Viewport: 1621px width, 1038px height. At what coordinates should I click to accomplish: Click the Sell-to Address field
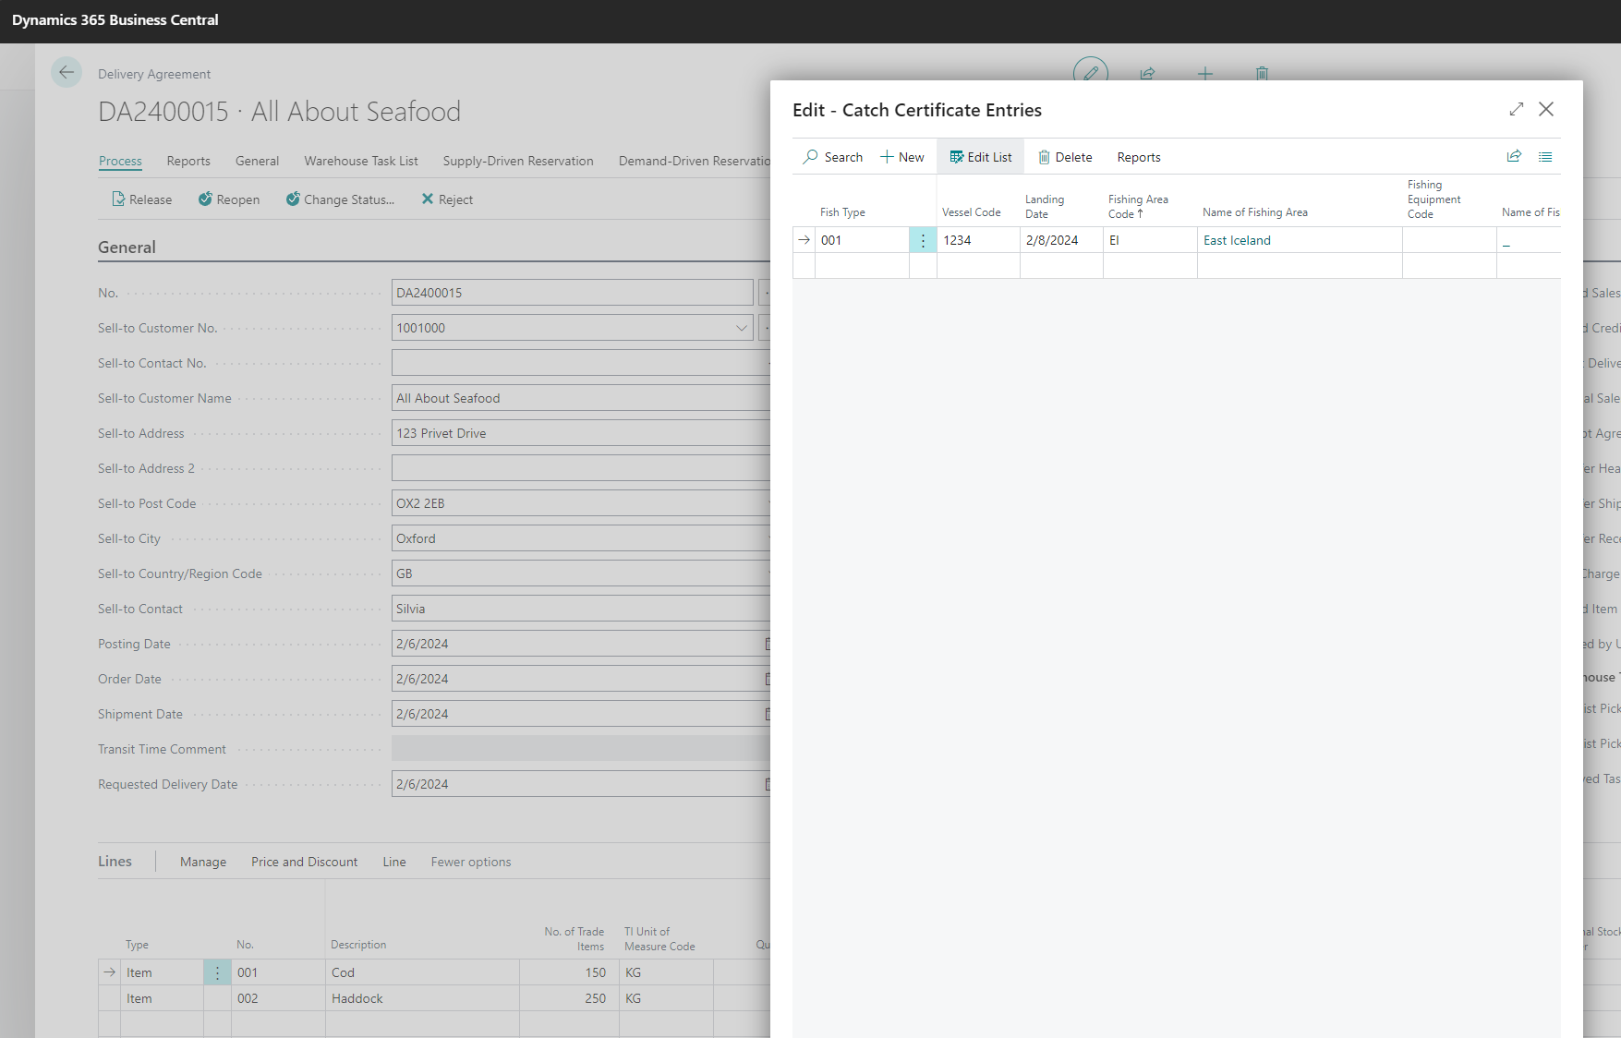pos(580,433)
